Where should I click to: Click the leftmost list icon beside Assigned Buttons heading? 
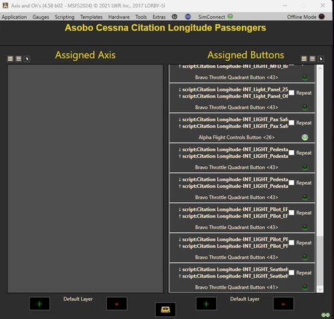[304, 59]
